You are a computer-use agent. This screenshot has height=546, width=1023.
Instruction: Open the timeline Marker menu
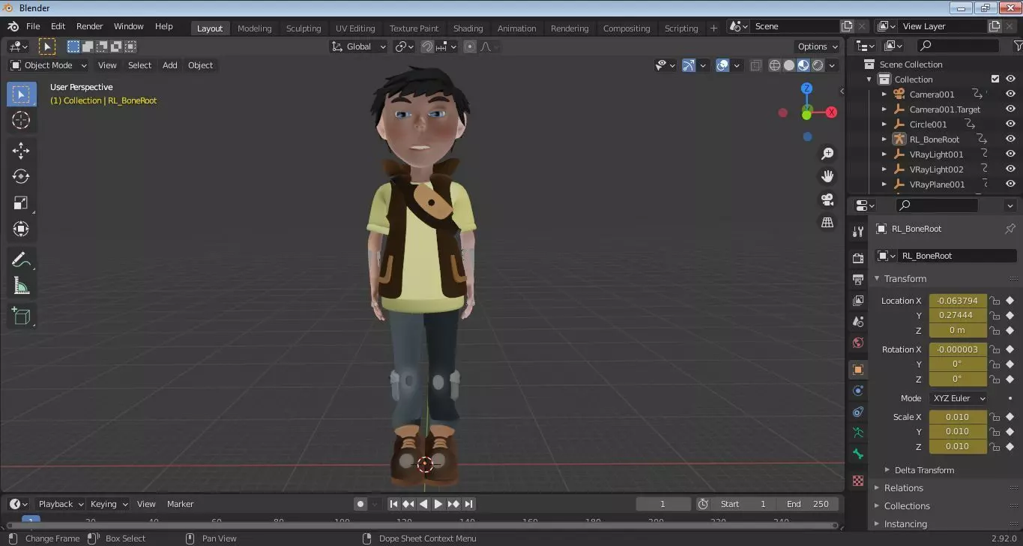(x=180, y=504)
